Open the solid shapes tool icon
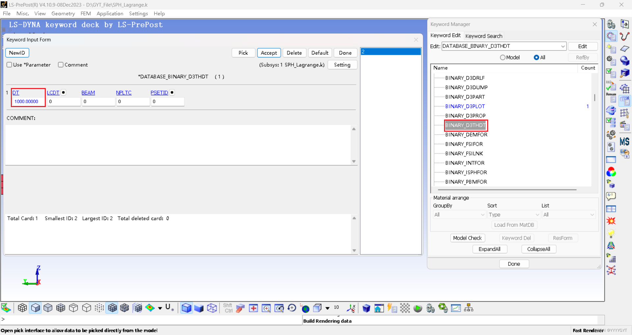The image size is (632, 335). point(624,61)
